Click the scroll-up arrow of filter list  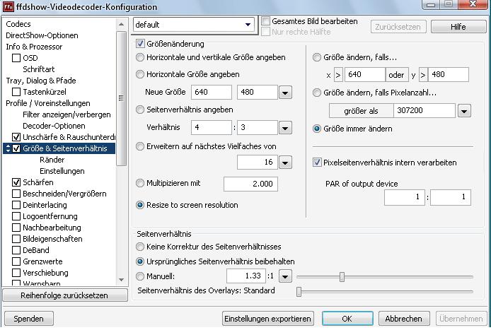(122, 25)
